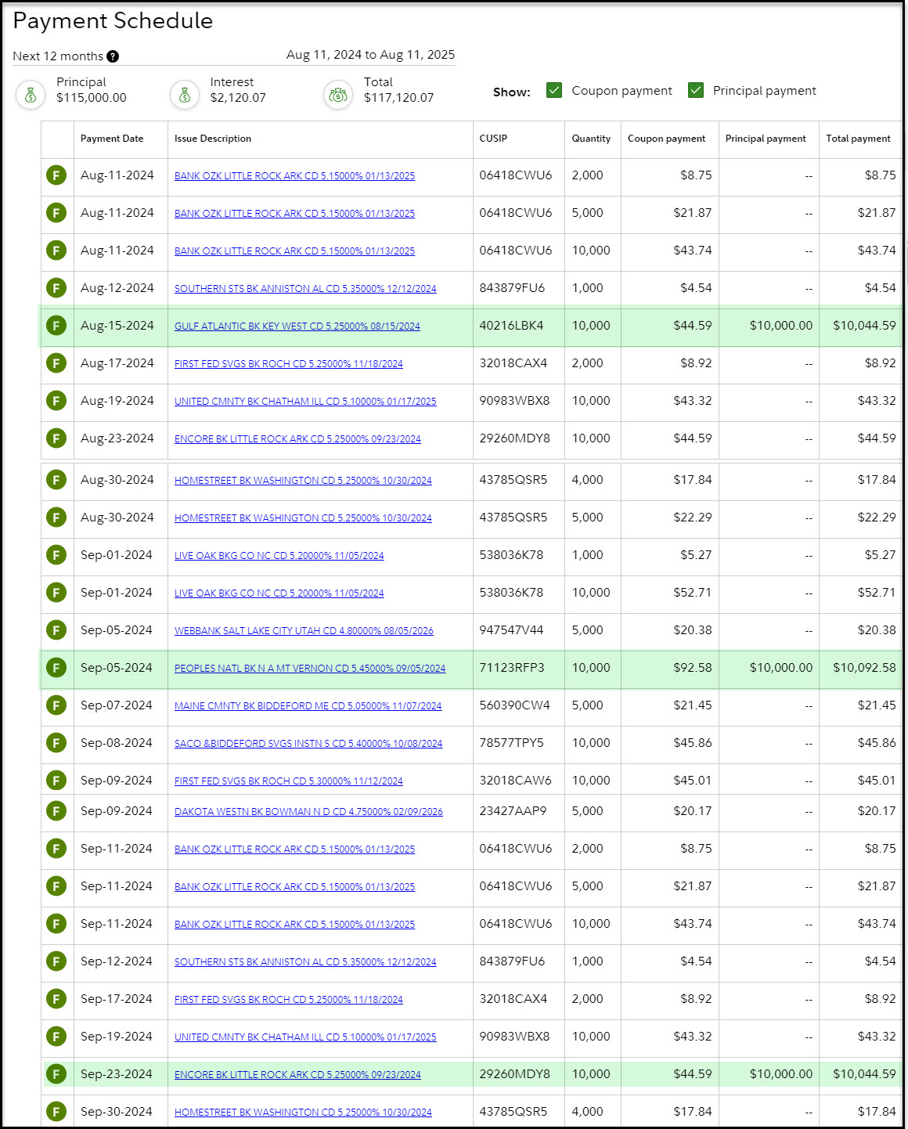Open Peoples Natl BK Mt Vernon CD link
Screen dimensions: 908x1129
point(309,669)
